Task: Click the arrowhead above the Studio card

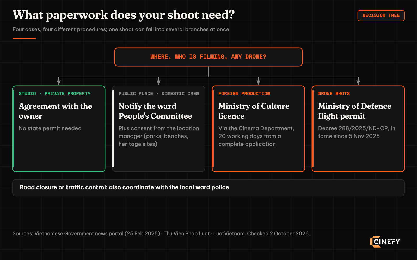Action: pos(59,82)
